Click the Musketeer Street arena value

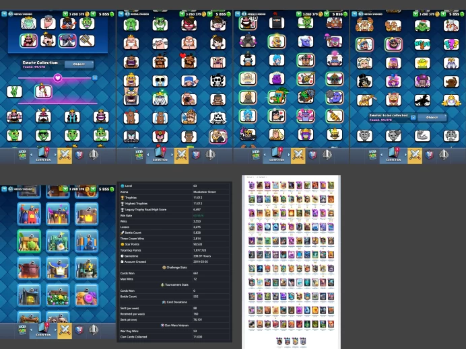tap(205, 192)
